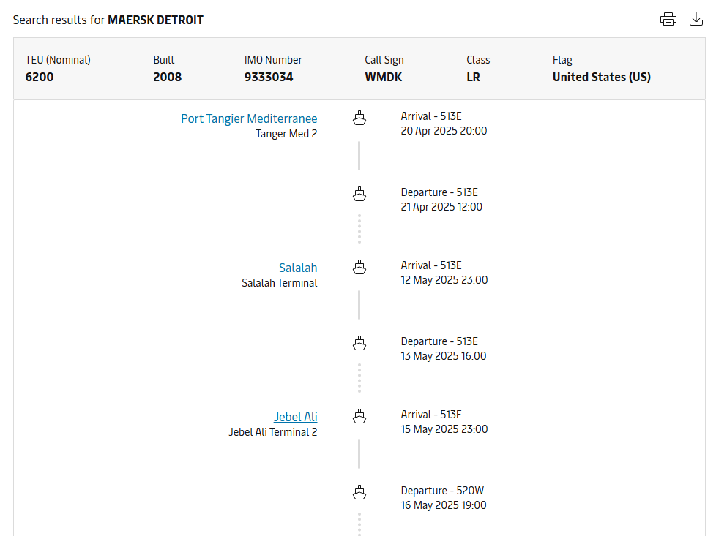Click the Salalah Terminal label

click(x=280, y=283)
